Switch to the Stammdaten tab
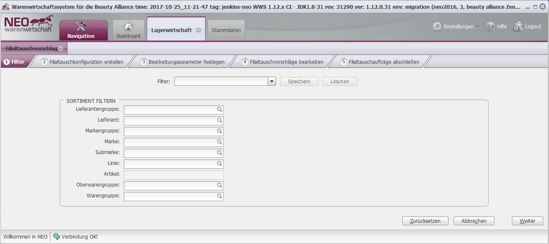The image size is (549, 244). [226, 30]
